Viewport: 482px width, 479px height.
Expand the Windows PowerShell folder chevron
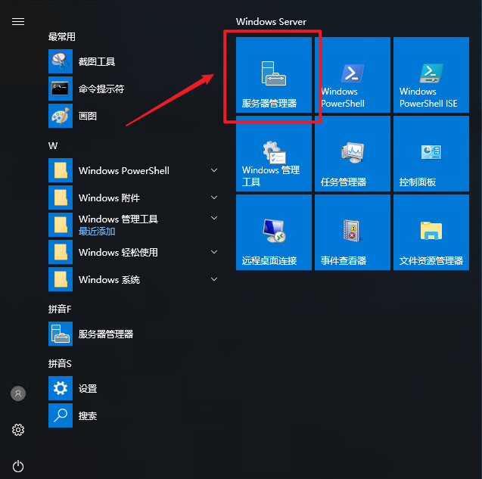pyautogui.click(x=214, y=170)
